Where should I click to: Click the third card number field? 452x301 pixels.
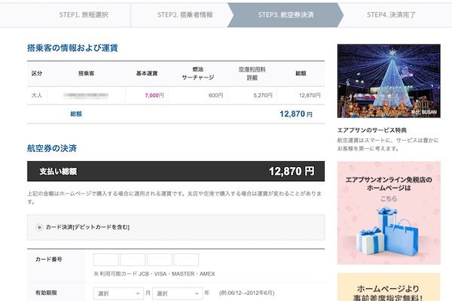coord(160,260)
